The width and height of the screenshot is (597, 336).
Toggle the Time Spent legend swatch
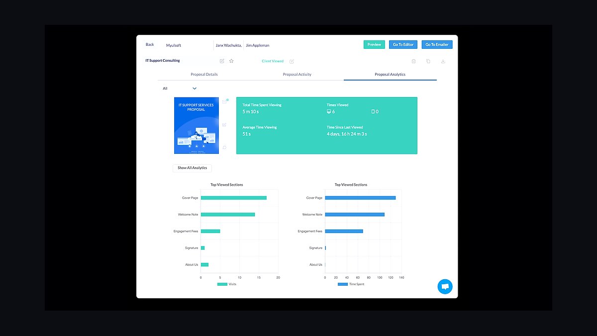343,284
